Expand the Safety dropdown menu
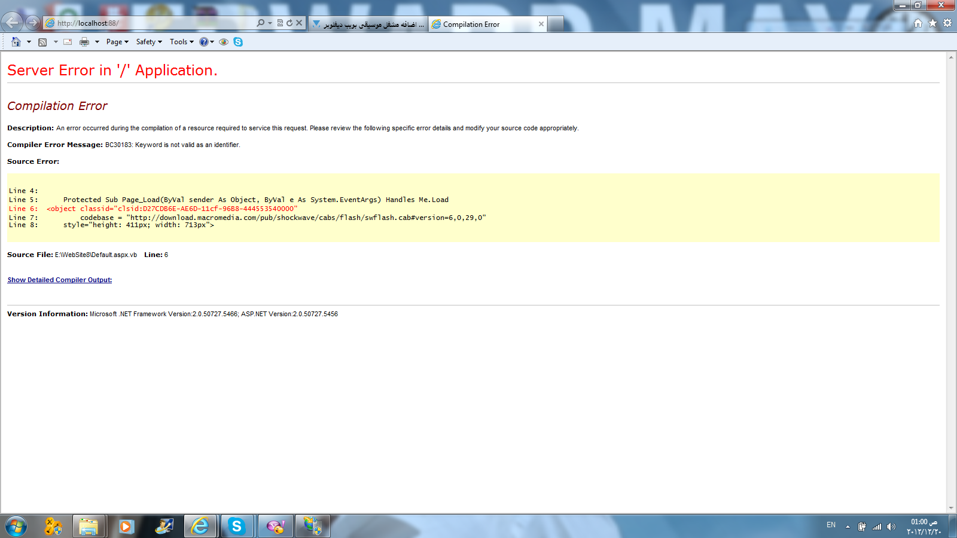Viewport: 957px width, 538px height. tap(149, 42)
